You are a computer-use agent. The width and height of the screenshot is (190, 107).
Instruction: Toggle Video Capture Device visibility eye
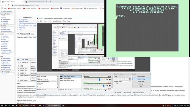pyautogui.click(x=61, y=81)
